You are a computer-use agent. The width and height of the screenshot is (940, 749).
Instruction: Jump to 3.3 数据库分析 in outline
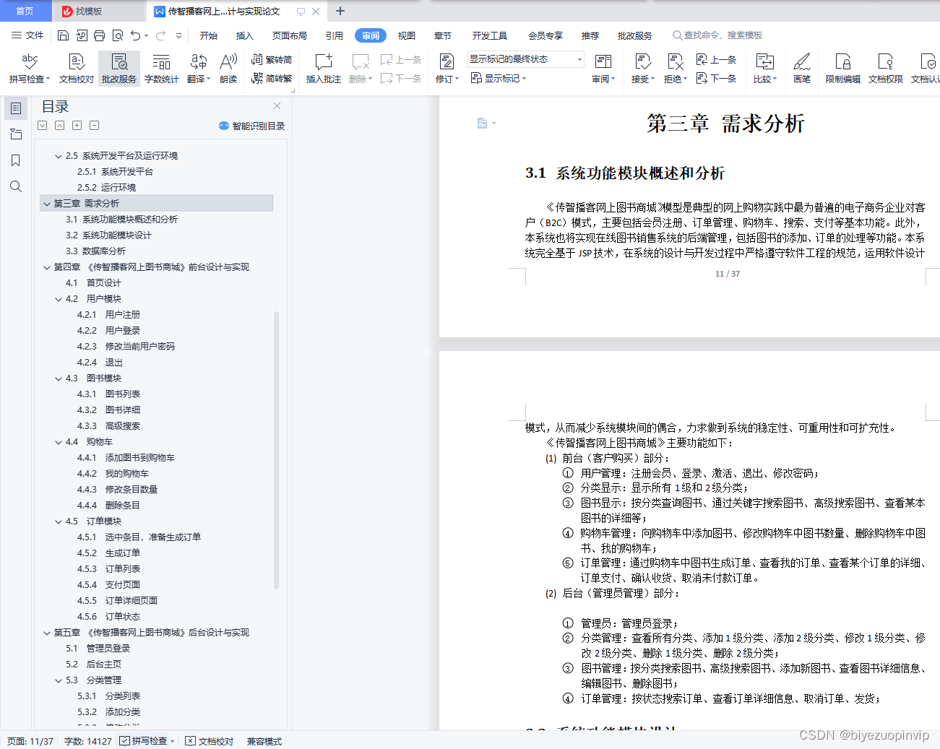(x=95, y=251)
